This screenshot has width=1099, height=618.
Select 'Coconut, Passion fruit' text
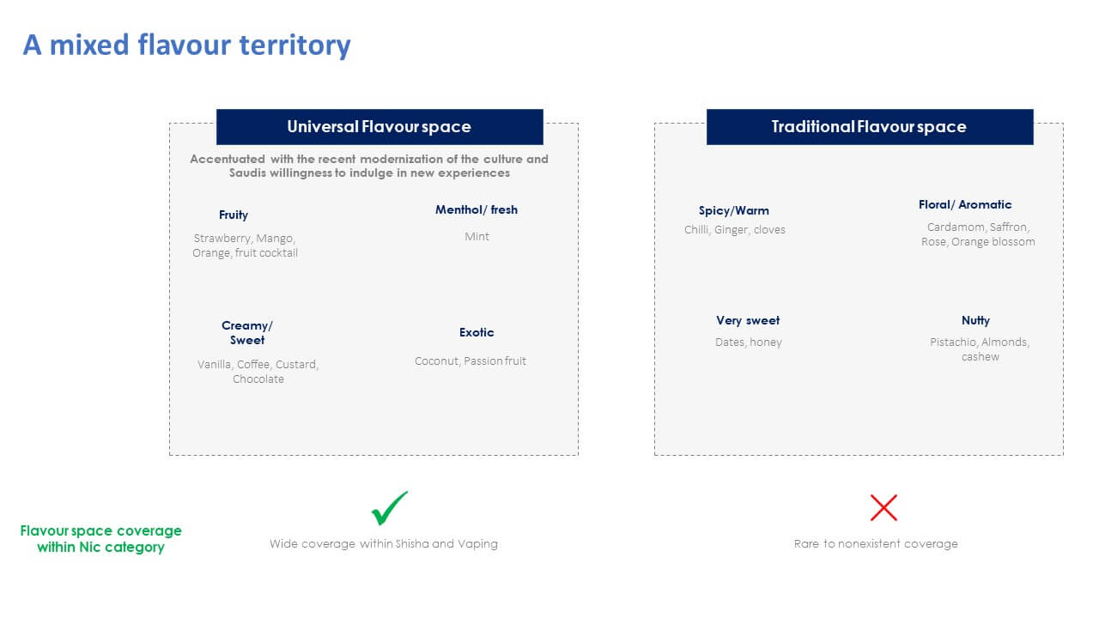(x=471, y=360)
